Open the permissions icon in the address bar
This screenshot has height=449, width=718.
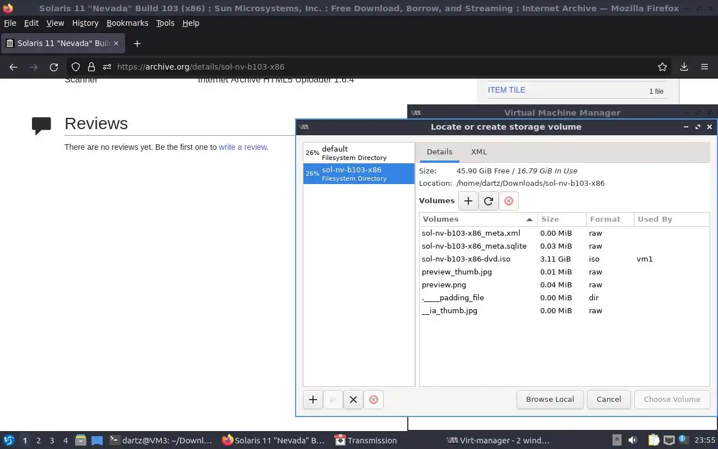click(x=107, y=67)
